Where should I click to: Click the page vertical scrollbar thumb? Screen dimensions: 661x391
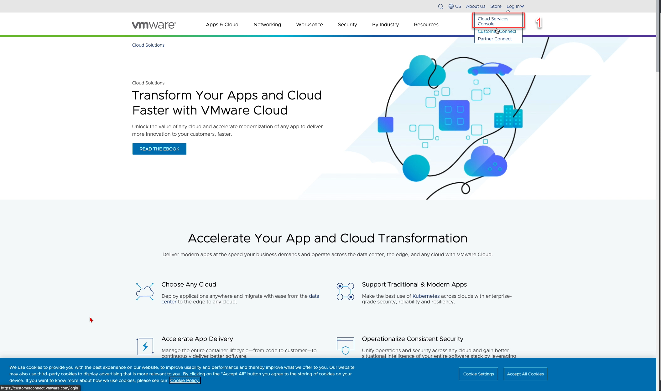[x=658, y=36]
